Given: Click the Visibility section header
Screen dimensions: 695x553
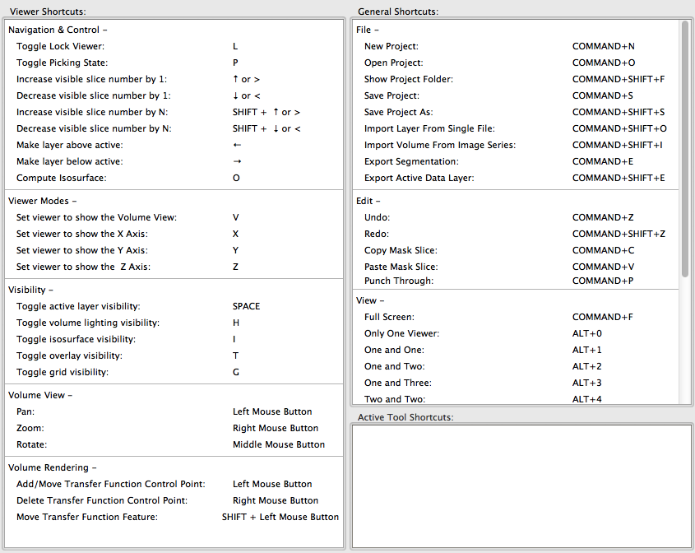Looking at the screenshot, I should [x=30, y=290].
